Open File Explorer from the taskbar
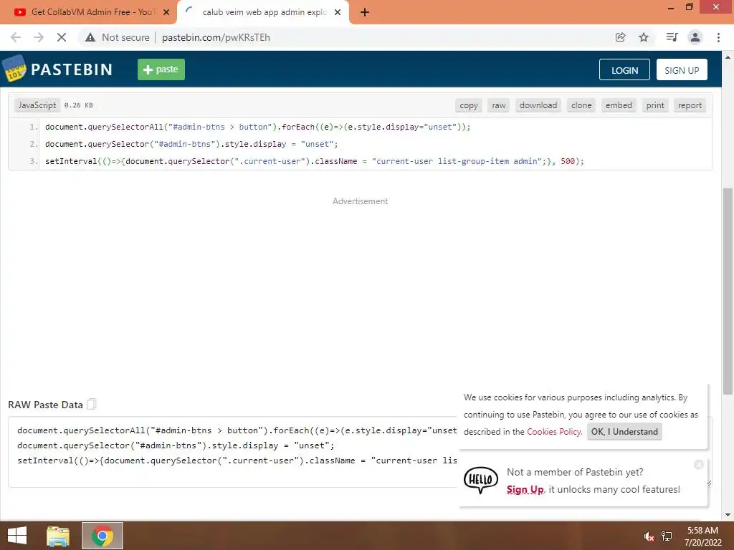 [58, 536]
